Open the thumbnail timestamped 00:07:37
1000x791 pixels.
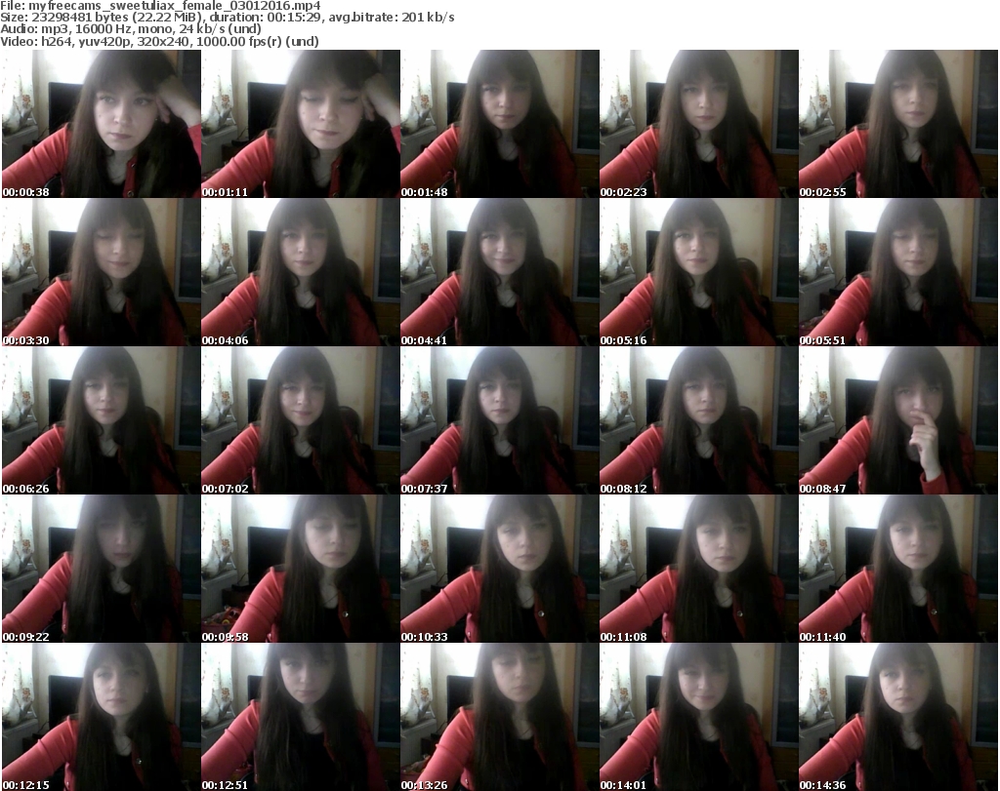(x=500, y=420)
